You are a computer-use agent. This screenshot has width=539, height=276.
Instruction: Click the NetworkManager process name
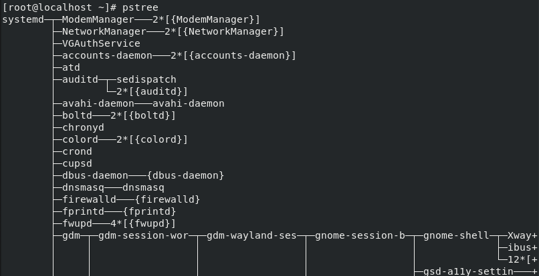tap(104, 31)
